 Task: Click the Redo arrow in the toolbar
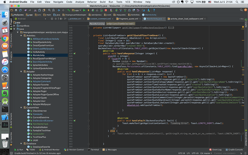click(x=30, y=10)
